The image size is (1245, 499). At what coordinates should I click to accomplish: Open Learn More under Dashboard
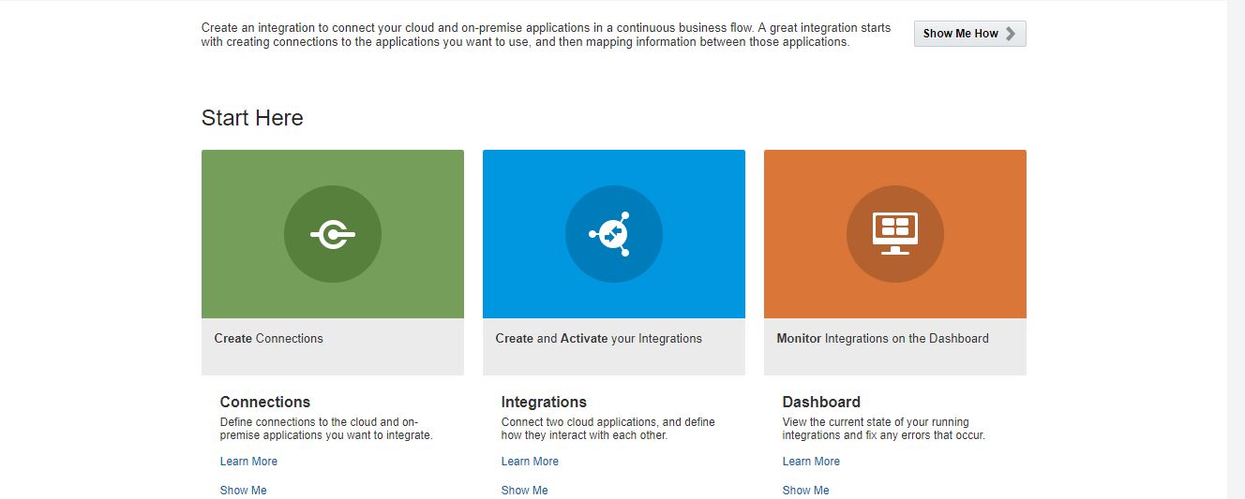[811, 462]
